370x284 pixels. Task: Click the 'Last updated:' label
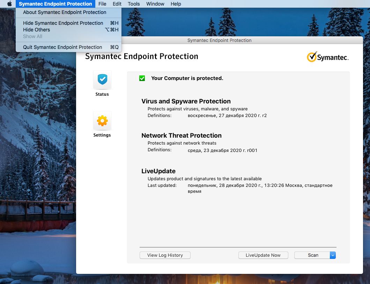pyautogui.click(x=162, y=185)
